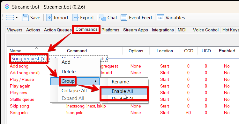Screen dimensions: 239x124
Task: Open the Group submenu entry
Action: click(x=75, y=81)
